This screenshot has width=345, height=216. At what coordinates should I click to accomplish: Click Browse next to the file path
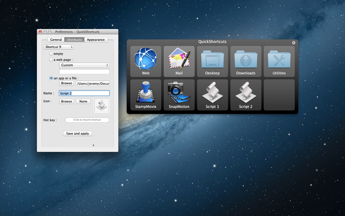(x=66, y=83)
